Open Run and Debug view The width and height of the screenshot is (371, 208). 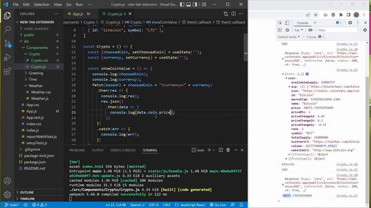(8, 57)
